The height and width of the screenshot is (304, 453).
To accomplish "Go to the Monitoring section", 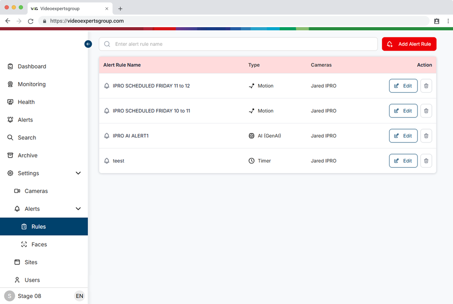I will pos(31,84).
